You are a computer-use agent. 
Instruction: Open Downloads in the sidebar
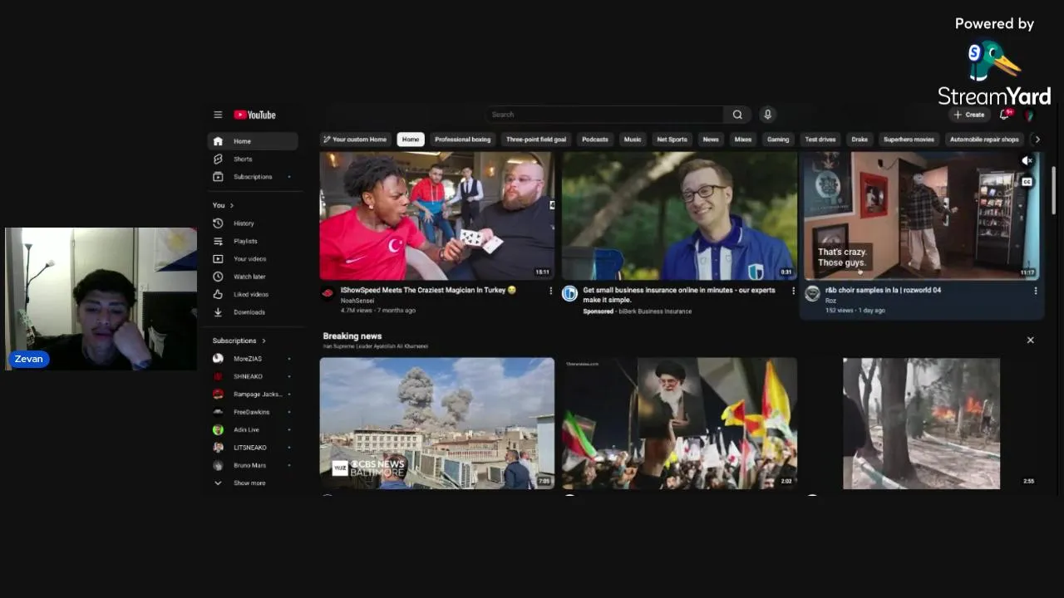252,312
